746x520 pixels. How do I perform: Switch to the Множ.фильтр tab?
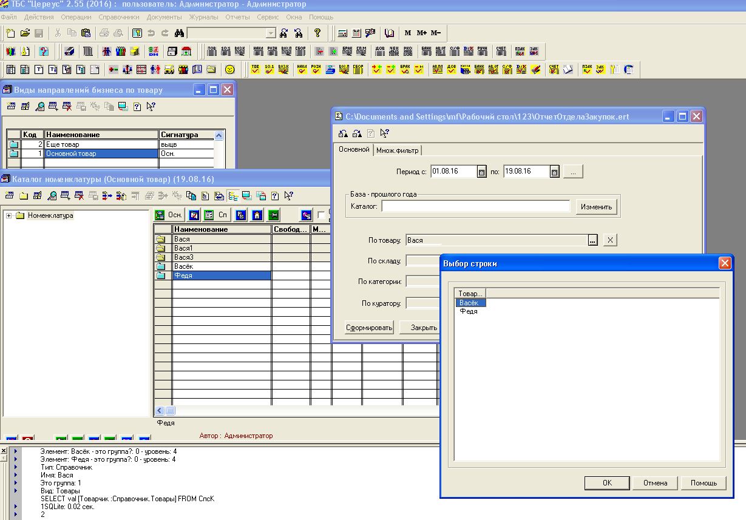[398, 150]
